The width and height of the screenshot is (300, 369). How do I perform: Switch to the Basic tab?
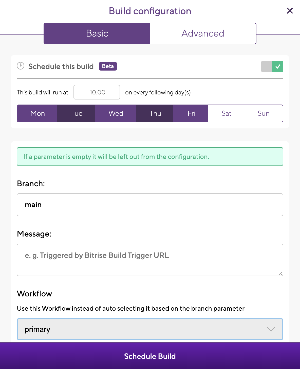97,33
